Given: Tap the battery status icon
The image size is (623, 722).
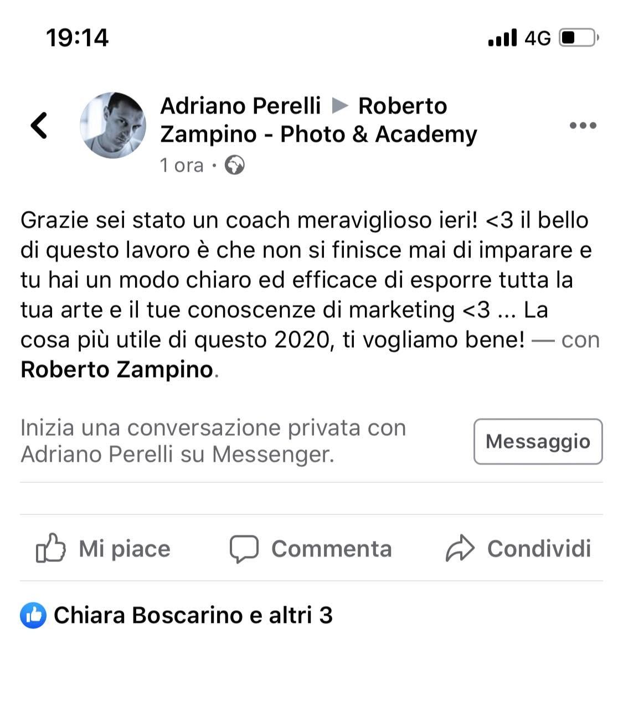Looking at the screenshot, I should coord(579,38).
